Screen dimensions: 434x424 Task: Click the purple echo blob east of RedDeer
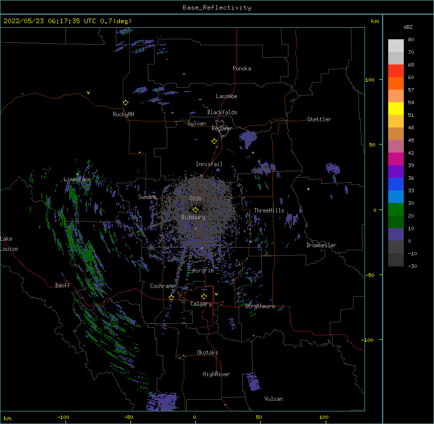[x=248, y=139]
